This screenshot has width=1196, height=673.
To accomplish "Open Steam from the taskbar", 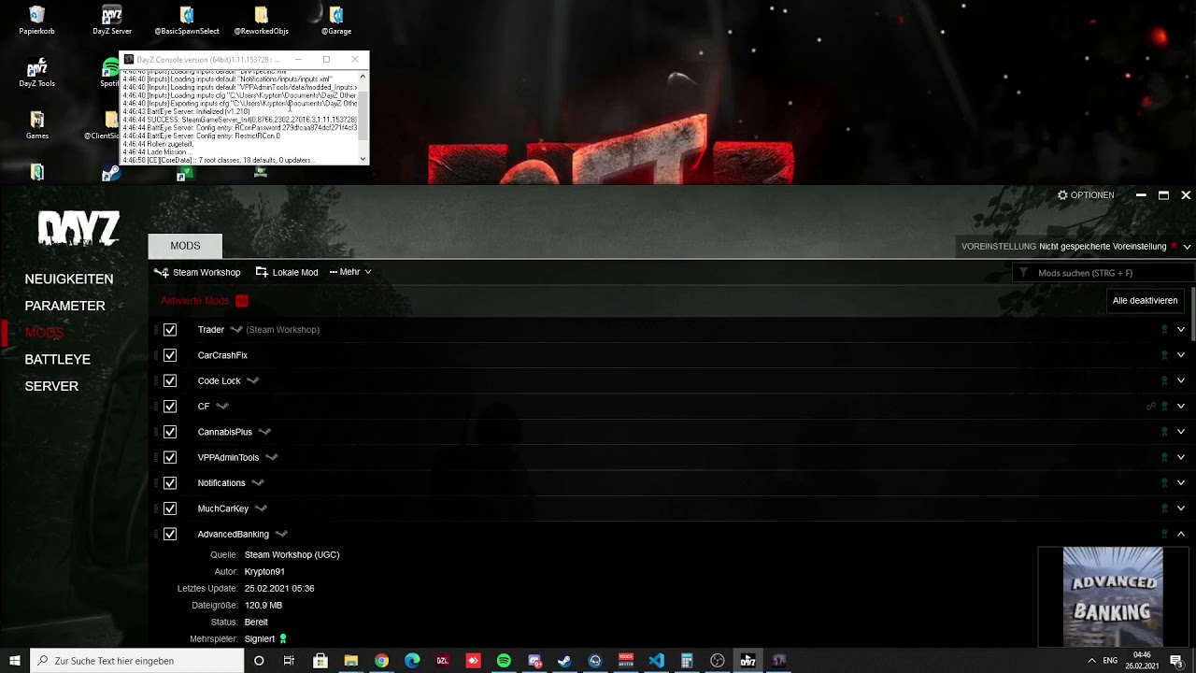I will (x=564, y=661).
